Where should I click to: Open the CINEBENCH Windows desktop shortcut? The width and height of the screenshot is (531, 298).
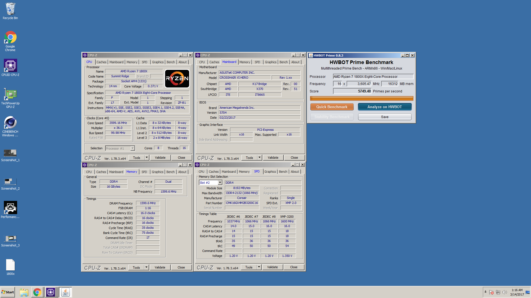coord(10,126)
